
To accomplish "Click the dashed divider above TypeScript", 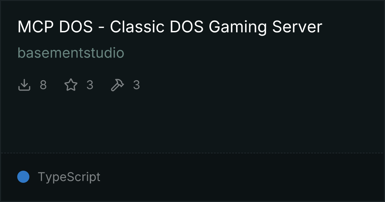I will 192,153.
